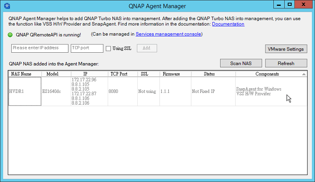Enable the Using SSL checkbox
Screen dimensions: 315x182
[108, 49]
